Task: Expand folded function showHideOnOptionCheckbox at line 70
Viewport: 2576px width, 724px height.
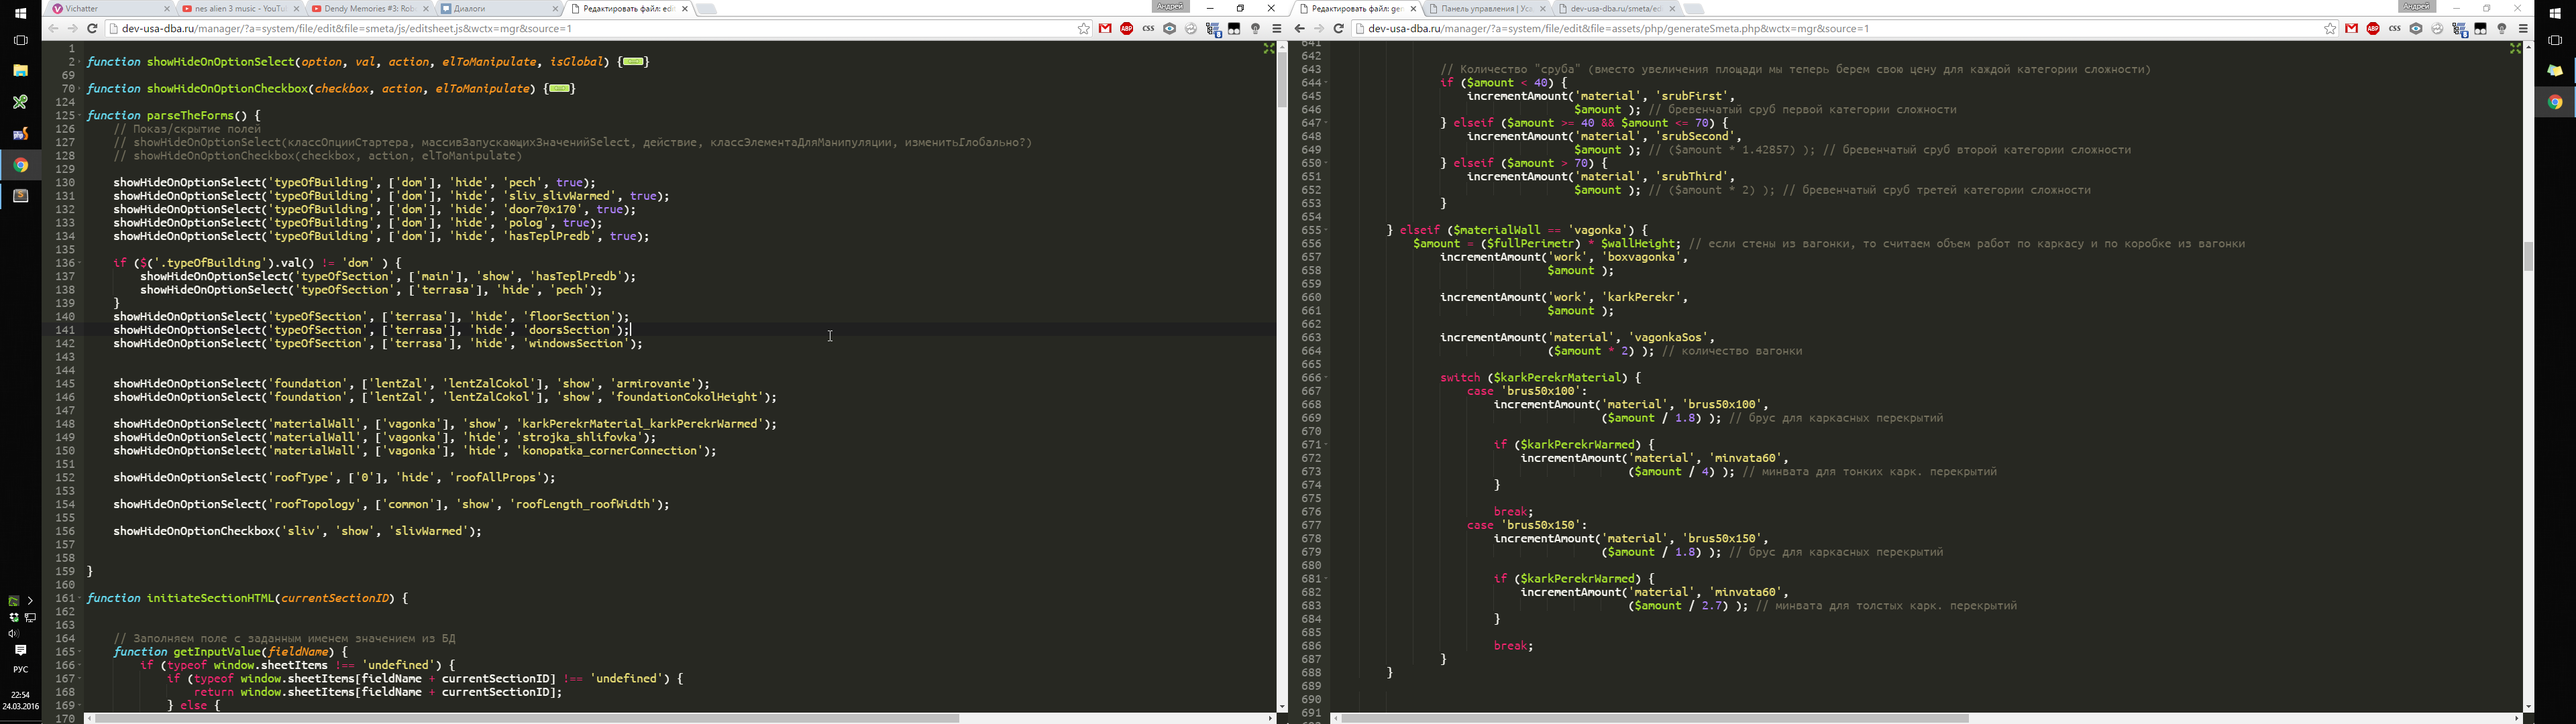Action: point(79,89)
